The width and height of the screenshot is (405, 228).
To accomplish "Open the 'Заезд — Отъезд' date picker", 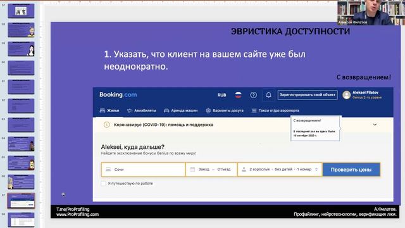I will 211,170.
